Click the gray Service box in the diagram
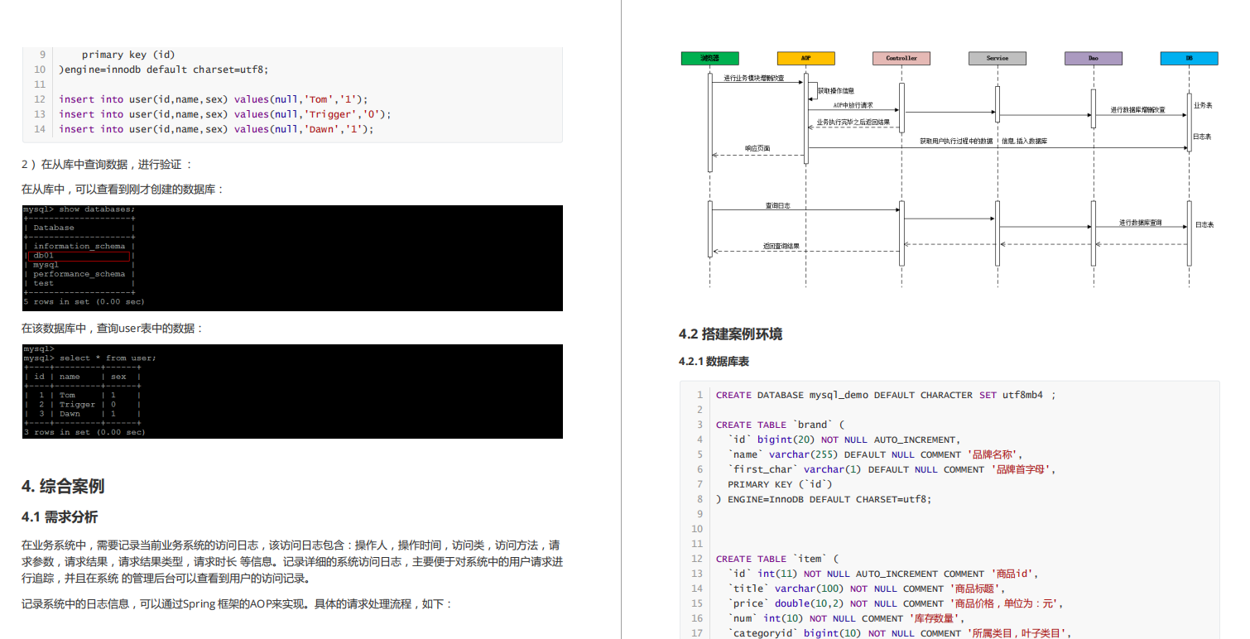 point(998,58)
